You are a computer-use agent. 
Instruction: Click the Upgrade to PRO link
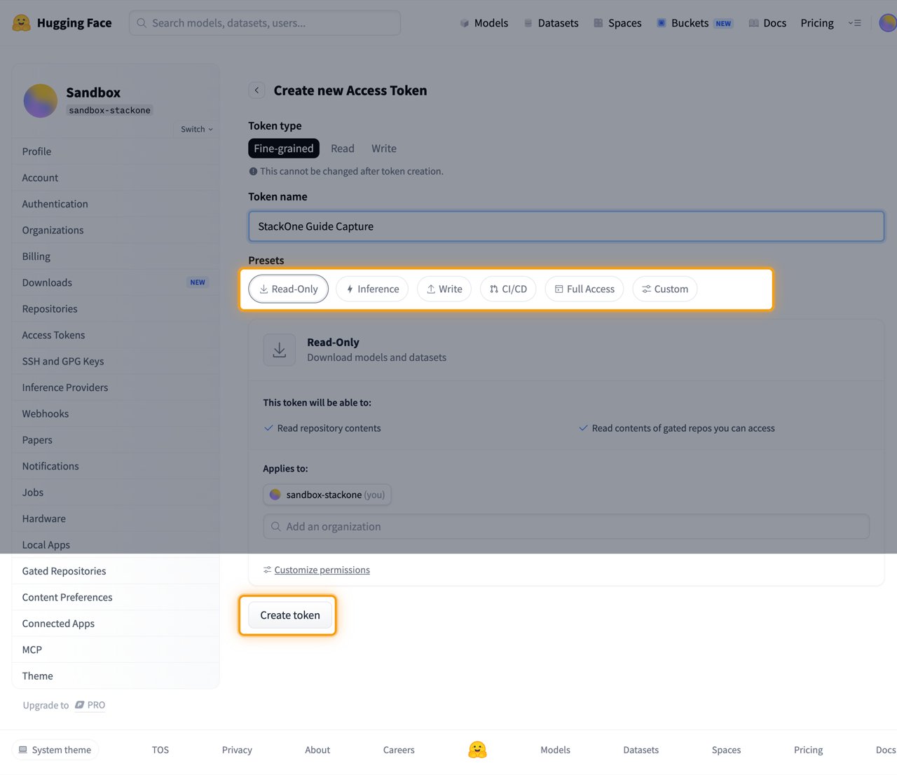tap(64, 705)
